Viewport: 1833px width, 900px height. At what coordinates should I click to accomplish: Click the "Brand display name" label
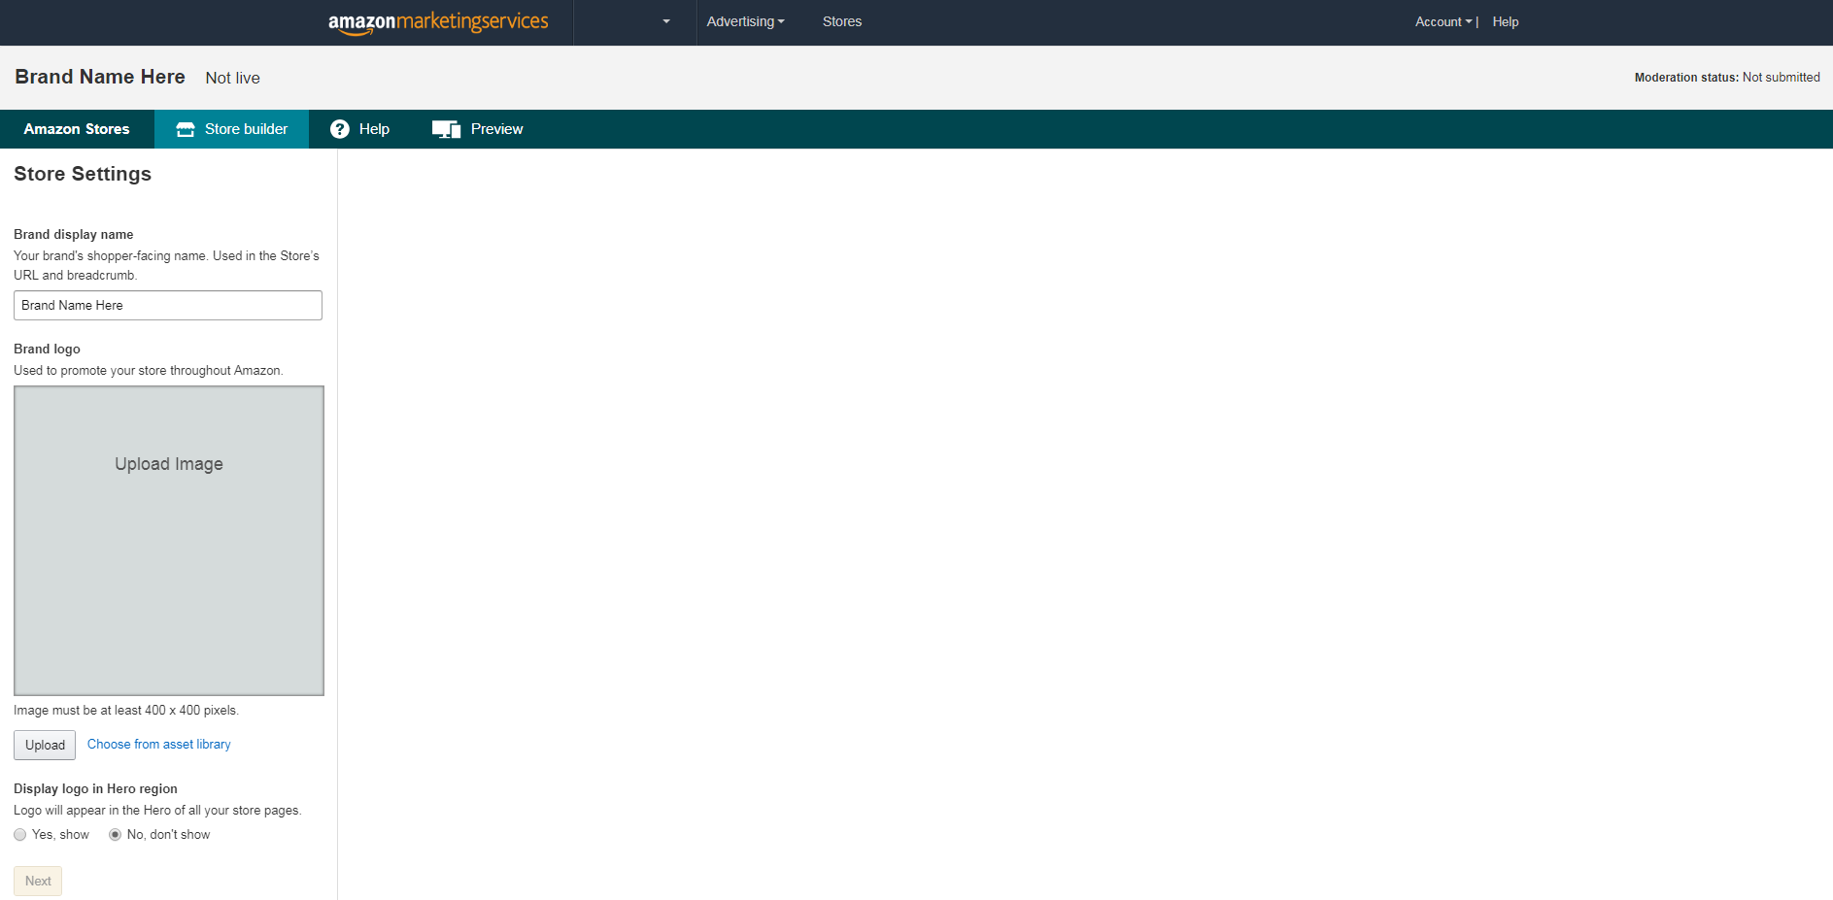74,235
